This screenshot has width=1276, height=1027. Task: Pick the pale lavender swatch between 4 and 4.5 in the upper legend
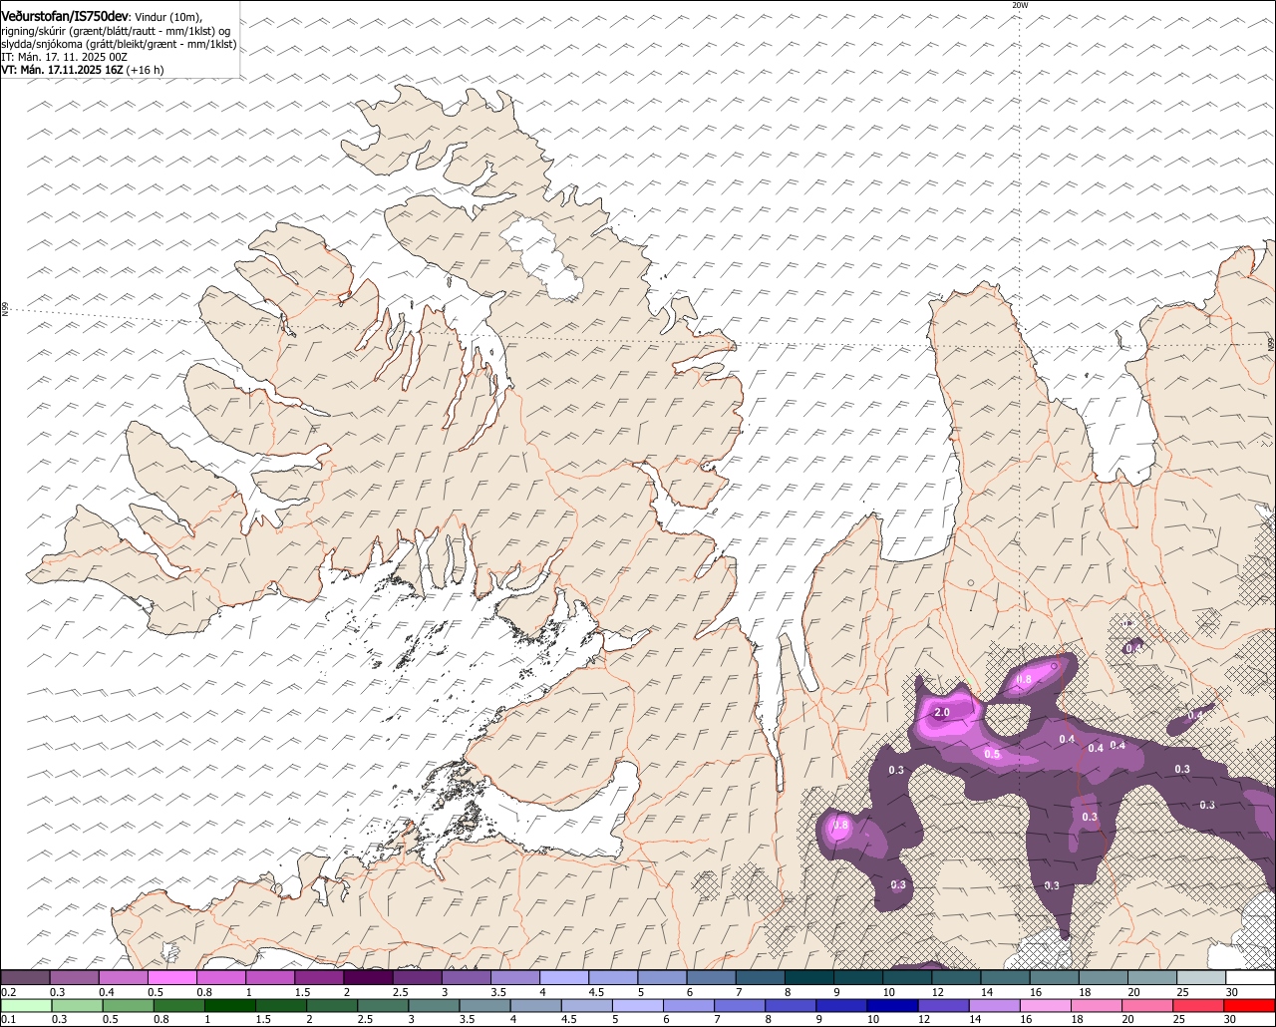coord(564,977)
